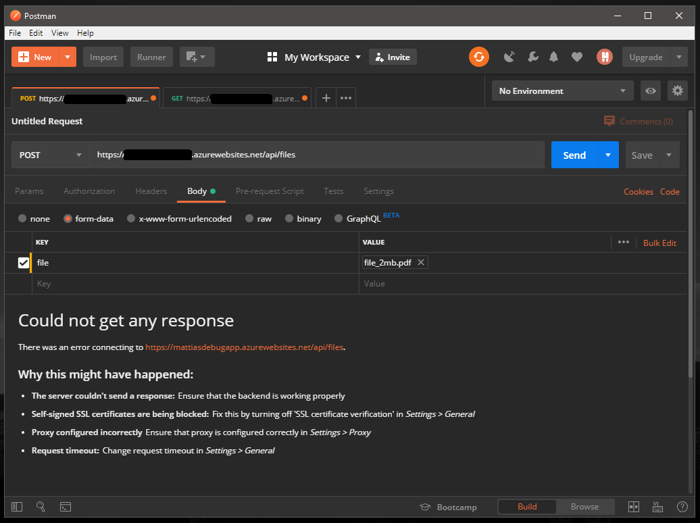Viewport: 700px width, 523px height.
Task: Open the POST method dropdown
Action: (51, 155)
